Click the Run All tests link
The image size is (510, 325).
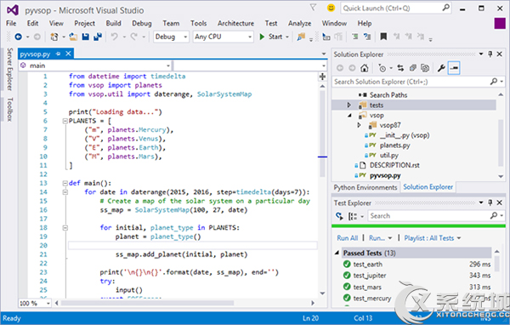click(348, 238)
